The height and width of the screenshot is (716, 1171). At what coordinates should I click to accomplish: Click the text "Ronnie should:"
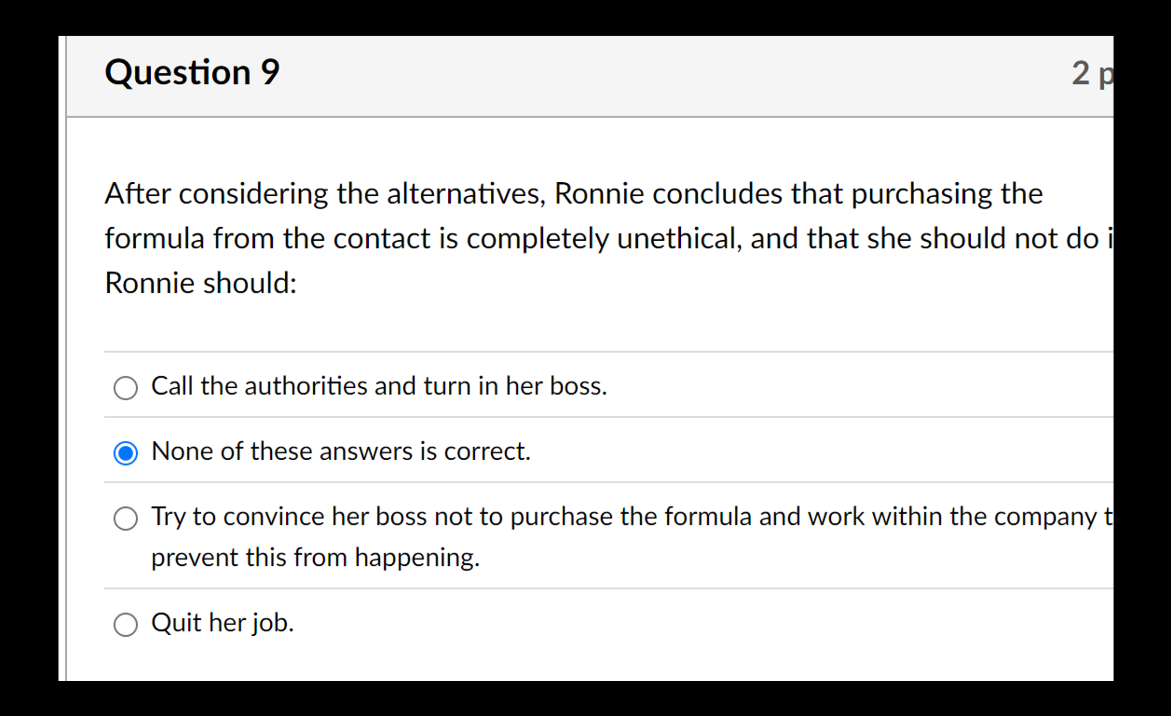point(199,282)
